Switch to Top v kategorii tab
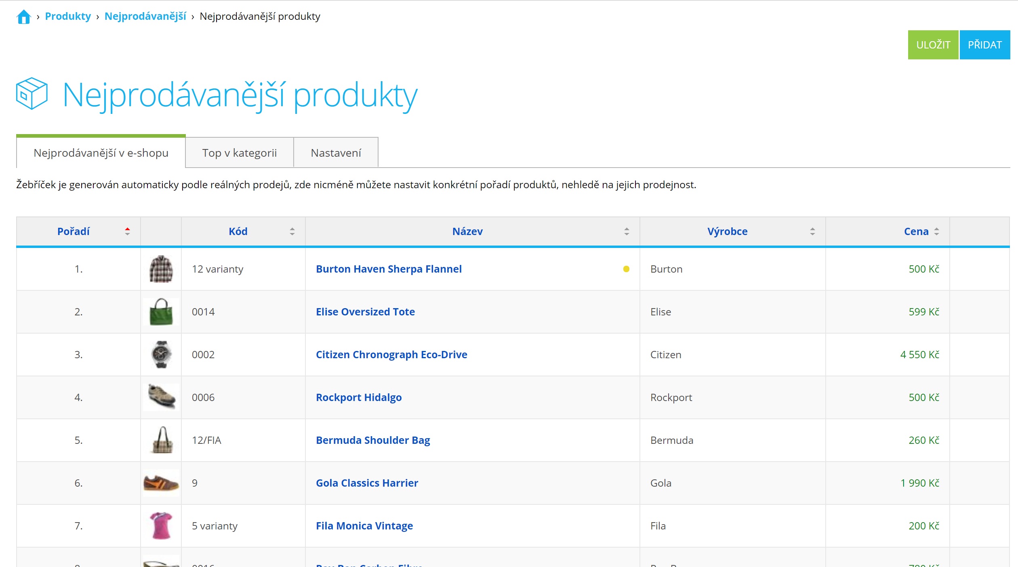Viewport: 1018px width, 567px height. (240, 153)
